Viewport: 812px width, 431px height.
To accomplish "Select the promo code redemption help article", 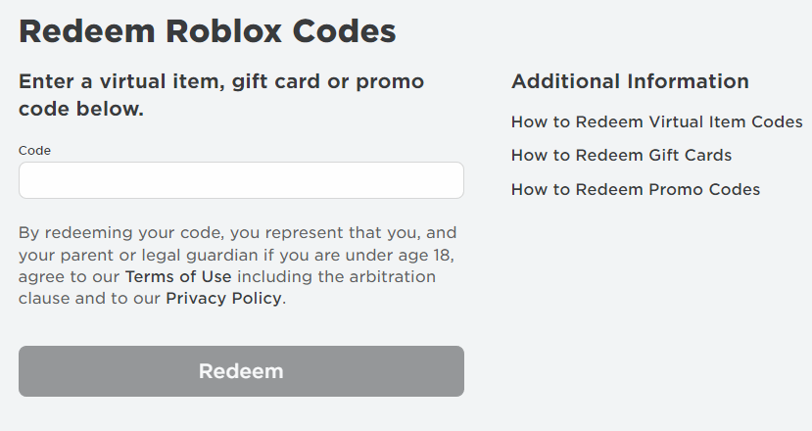I will 636,190.
